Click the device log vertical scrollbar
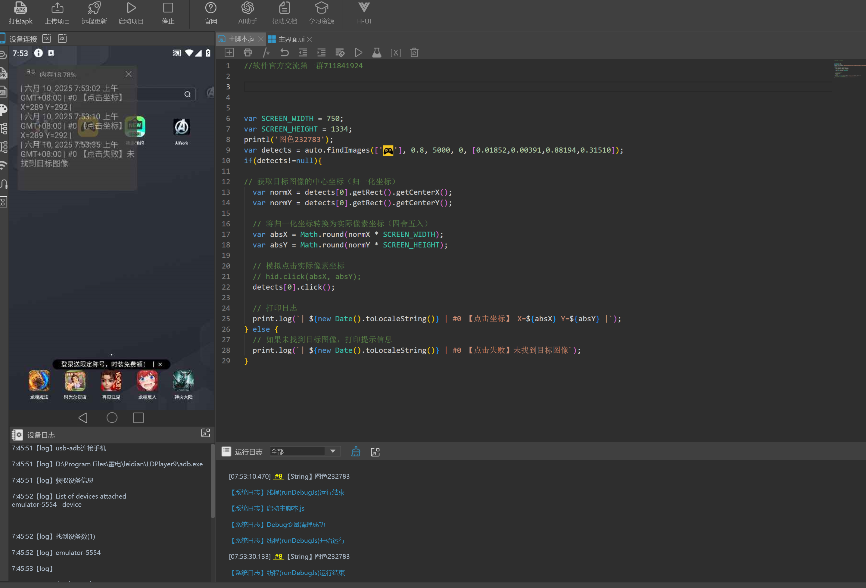 click(213, 481)
